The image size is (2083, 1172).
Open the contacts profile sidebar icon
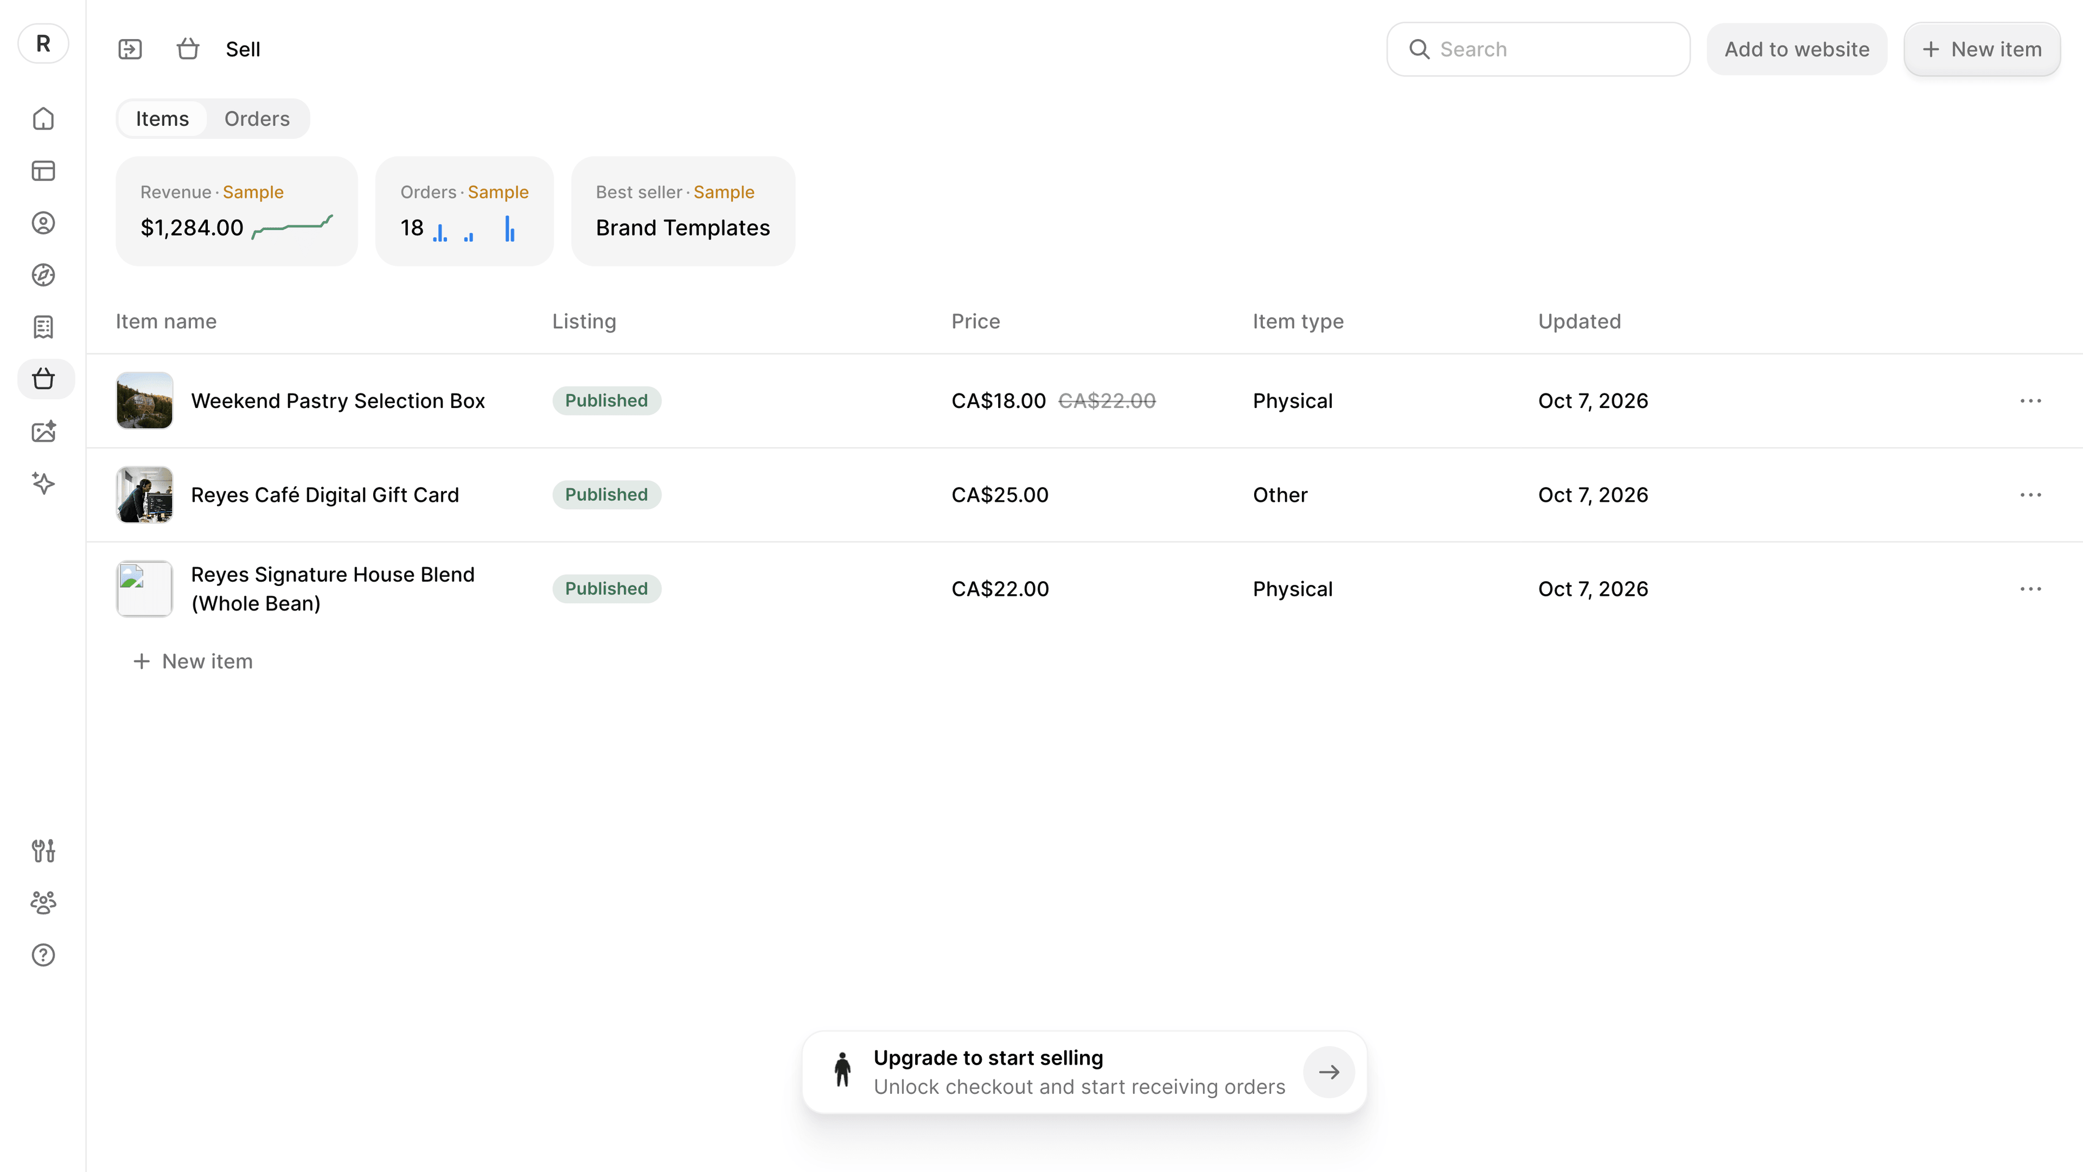(43, 223)
